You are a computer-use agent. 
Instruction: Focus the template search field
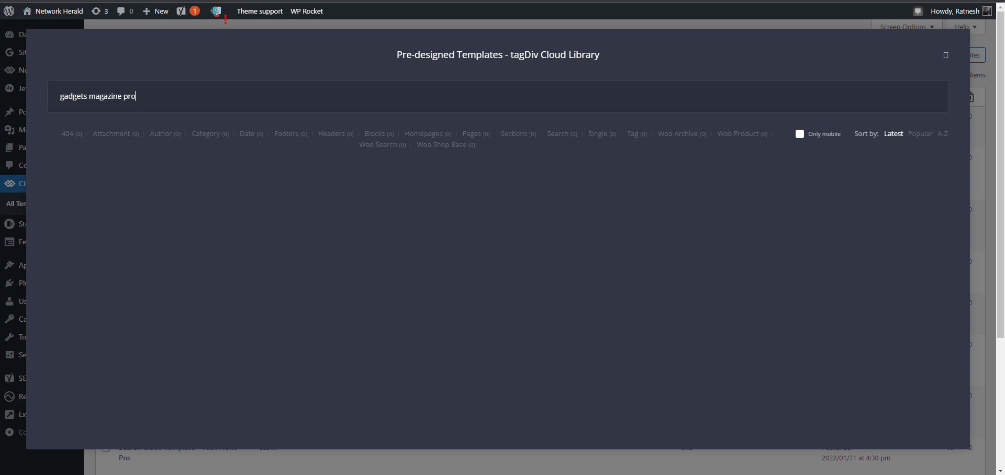(x=498, y=96)
